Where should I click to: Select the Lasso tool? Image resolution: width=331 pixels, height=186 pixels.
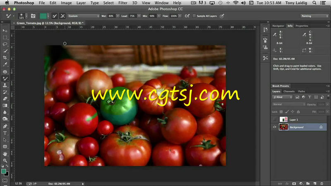pyautogui.click(x=5, y=44)
